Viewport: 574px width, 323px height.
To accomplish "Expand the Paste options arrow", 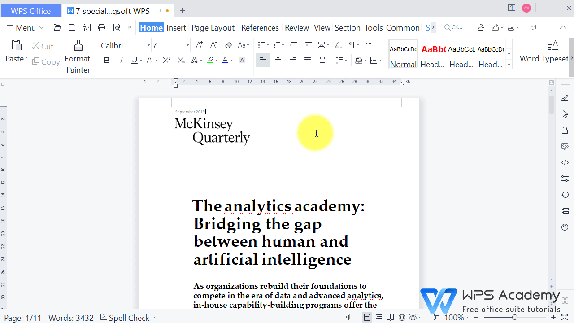I will pos(26,59).
